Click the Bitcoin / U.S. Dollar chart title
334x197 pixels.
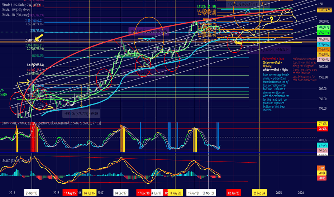(21, 5)
